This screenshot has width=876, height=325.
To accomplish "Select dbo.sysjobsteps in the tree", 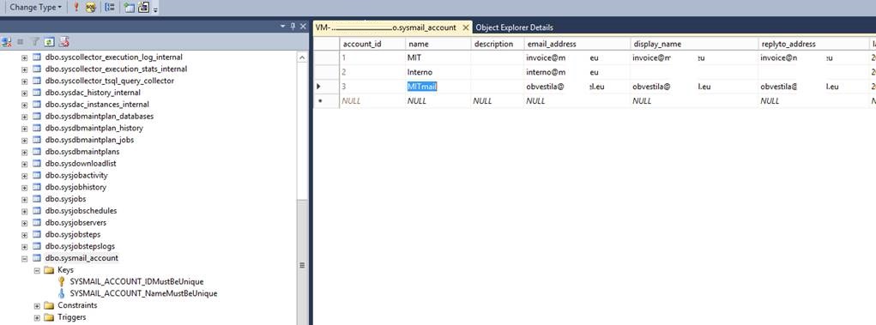I will (73, 235).
